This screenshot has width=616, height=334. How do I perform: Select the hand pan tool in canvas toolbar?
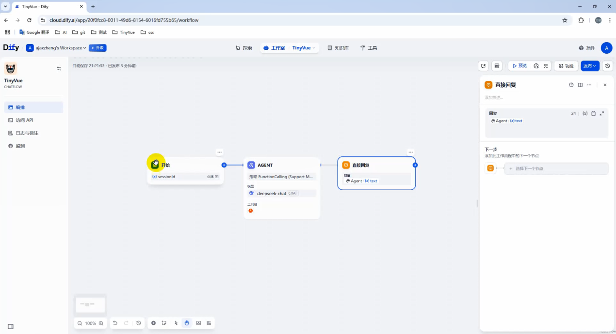[x=187, y=323]
